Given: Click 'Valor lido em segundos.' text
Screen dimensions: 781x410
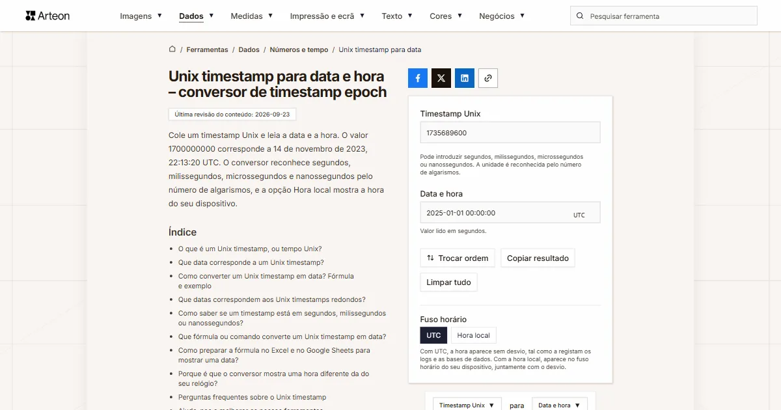Looking at the screenshot, I should point(453,231).
